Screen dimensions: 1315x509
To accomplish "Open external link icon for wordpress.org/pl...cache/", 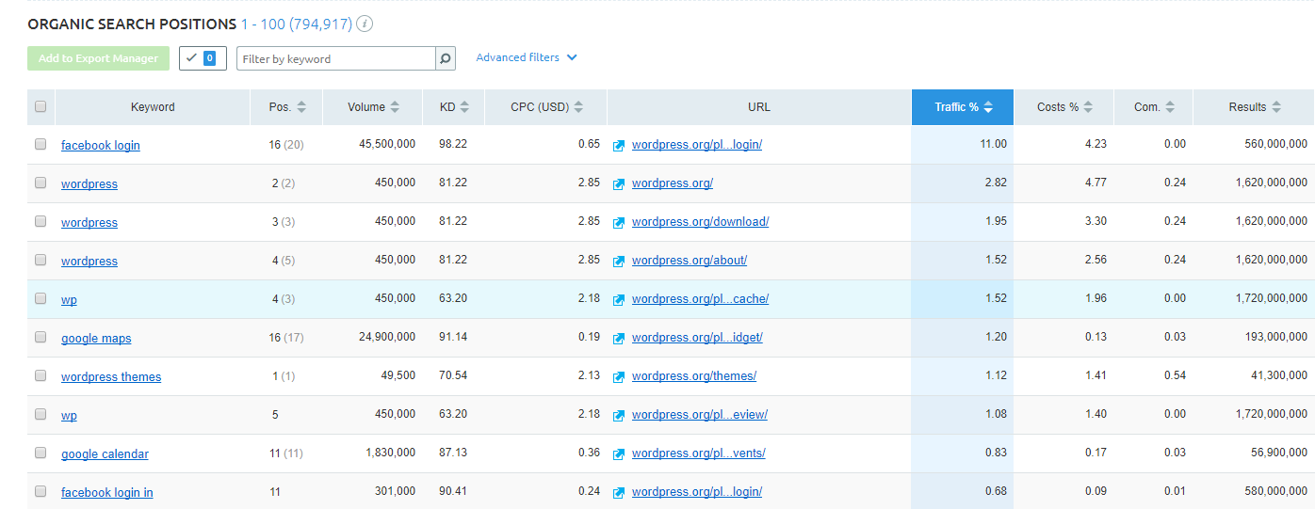I will click(x=619, y=300).
